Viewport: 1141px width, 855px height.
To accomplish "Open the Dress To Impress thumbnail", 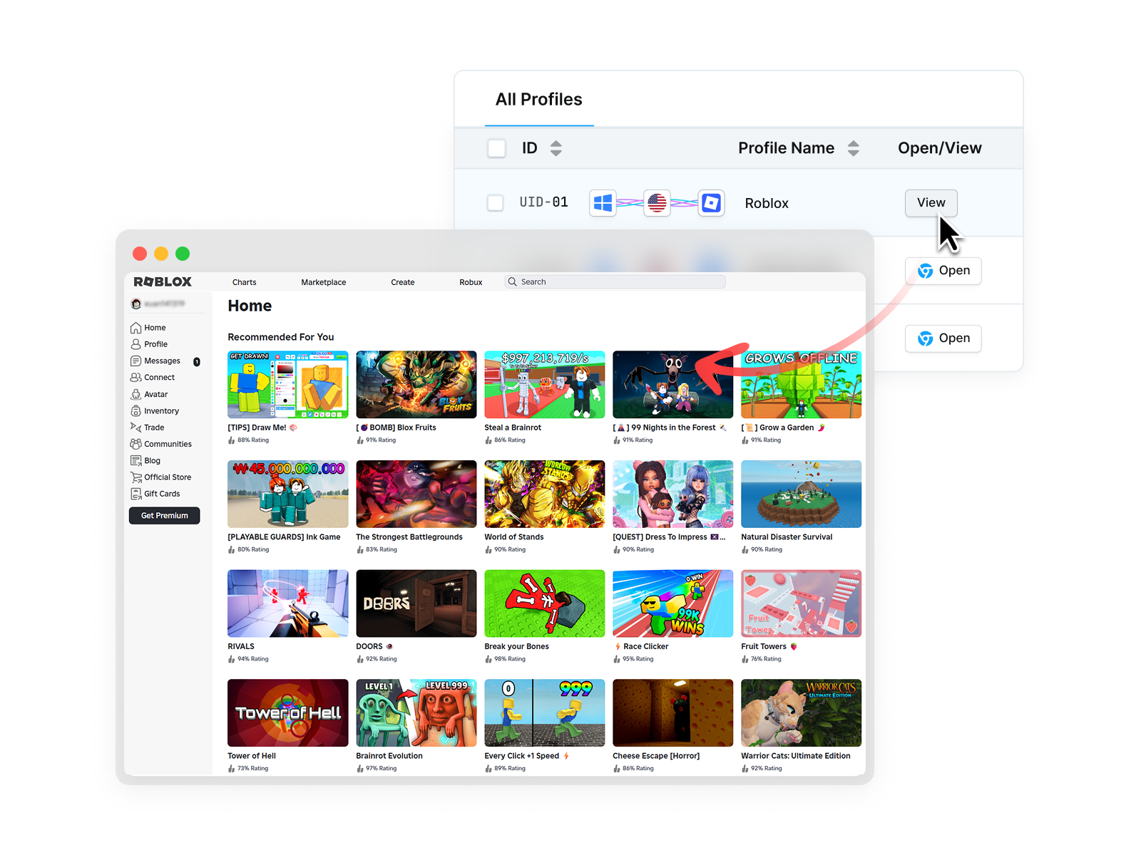I will (x=673, y=494).
